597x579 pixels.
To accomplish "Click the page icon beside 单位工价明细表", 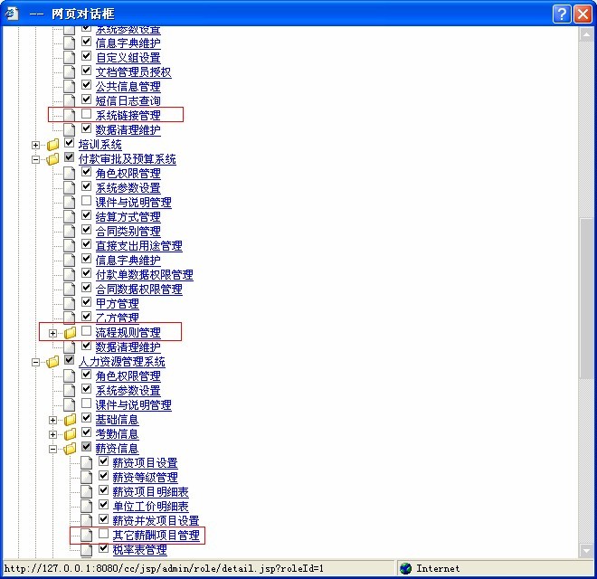I will [x=87, y=506].
